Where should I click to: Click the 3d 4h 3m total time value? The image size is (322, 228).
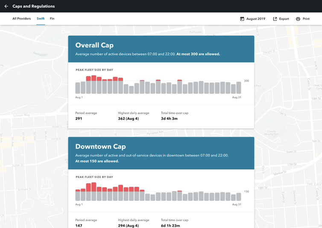pos(169,119)
